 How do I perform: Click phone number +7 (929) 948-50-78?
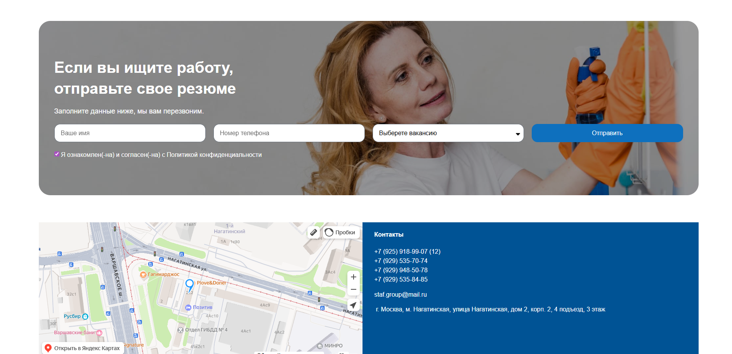[401, 270]
